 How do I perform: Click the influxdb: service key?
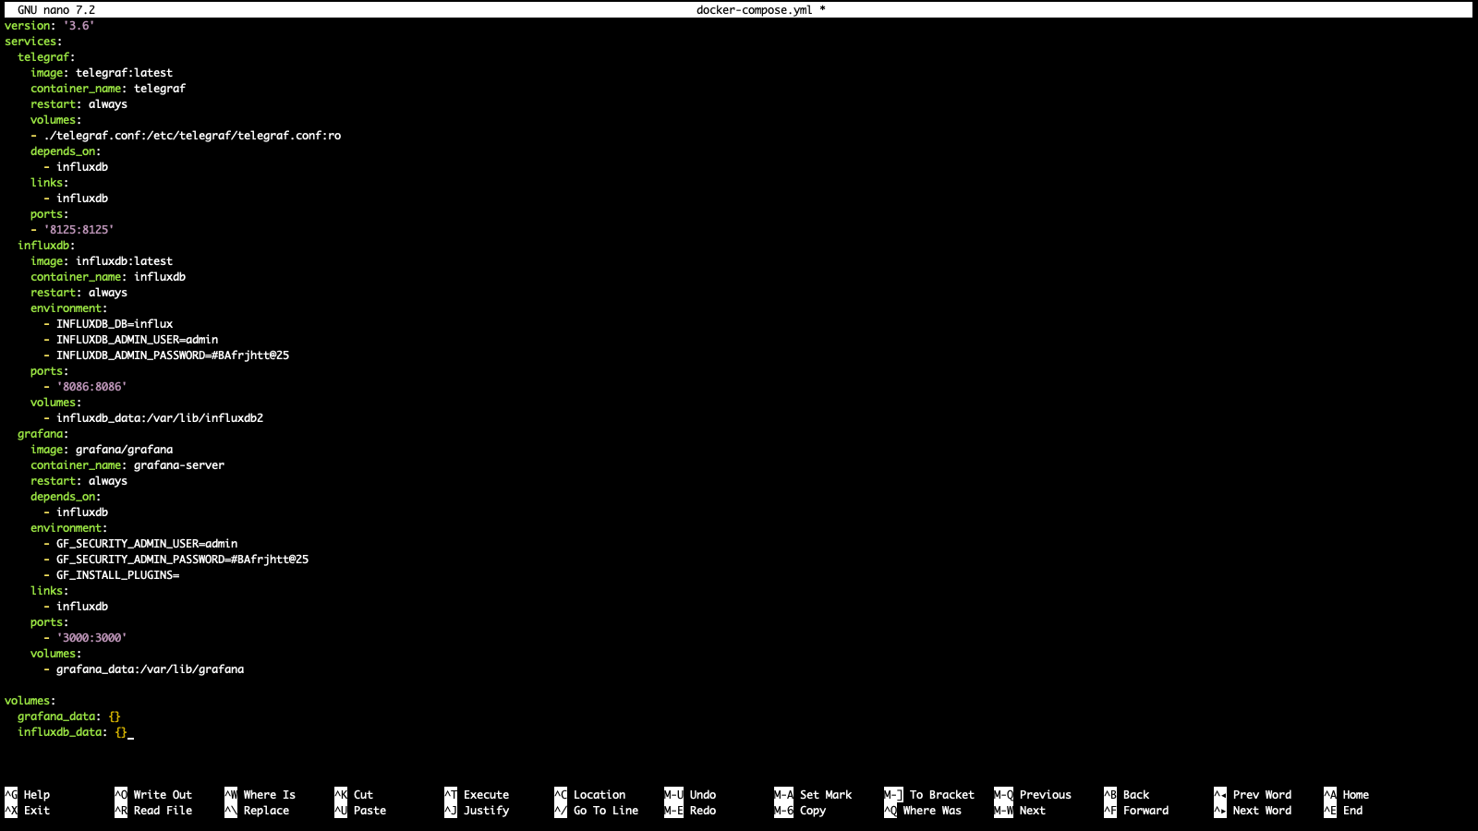[46, 246]
